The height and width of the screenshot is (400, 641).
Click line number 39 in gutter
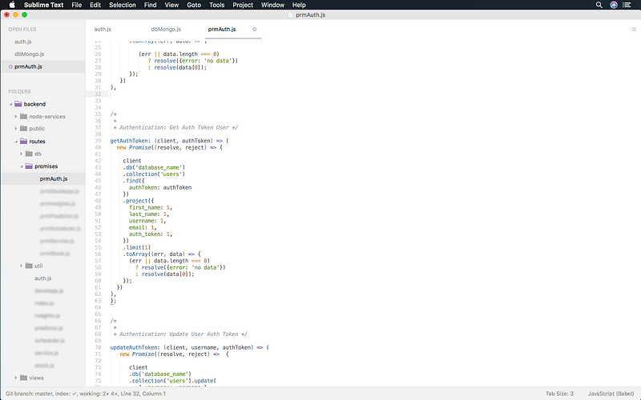pos(98,141)
